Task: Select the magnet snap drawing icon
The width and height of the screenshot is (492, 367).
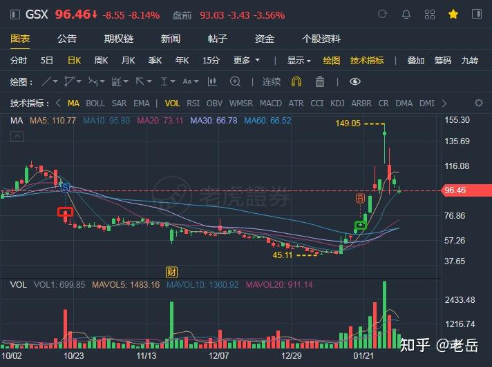Action: (296, 81)
